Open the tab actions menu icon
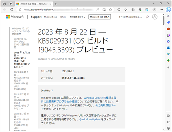The width and height of the screenshot is (172, 132). pos(11,4)
